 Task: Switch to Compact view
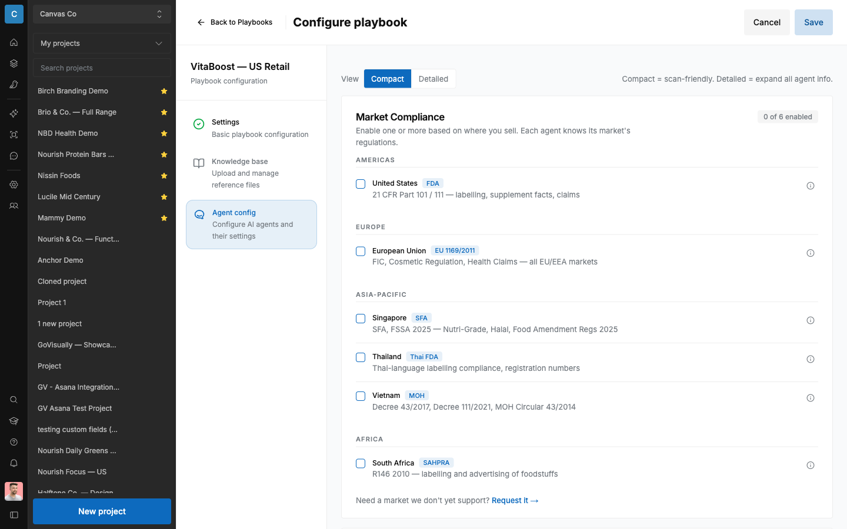click(388, 79)
